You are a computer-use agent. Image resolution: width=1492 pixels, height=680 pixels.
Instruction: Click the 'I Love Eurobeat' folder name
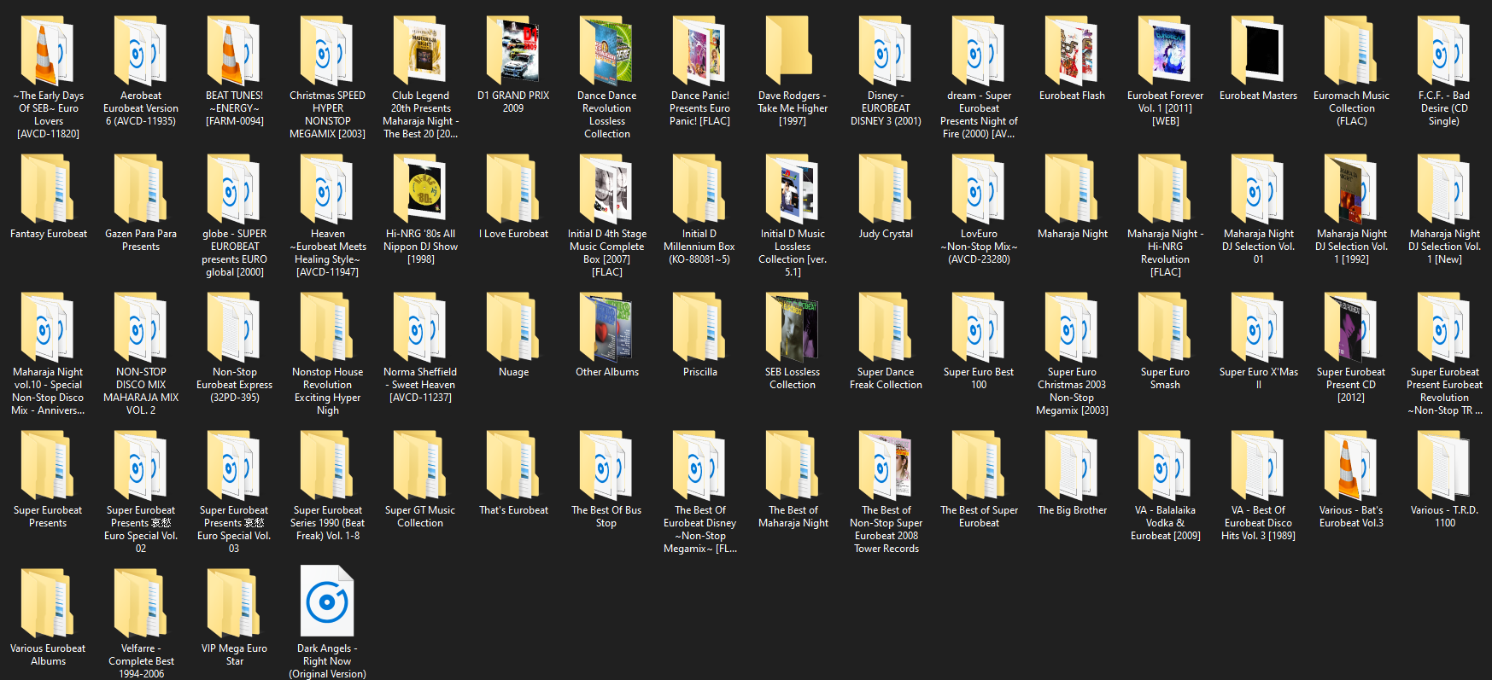pos(513,234)
